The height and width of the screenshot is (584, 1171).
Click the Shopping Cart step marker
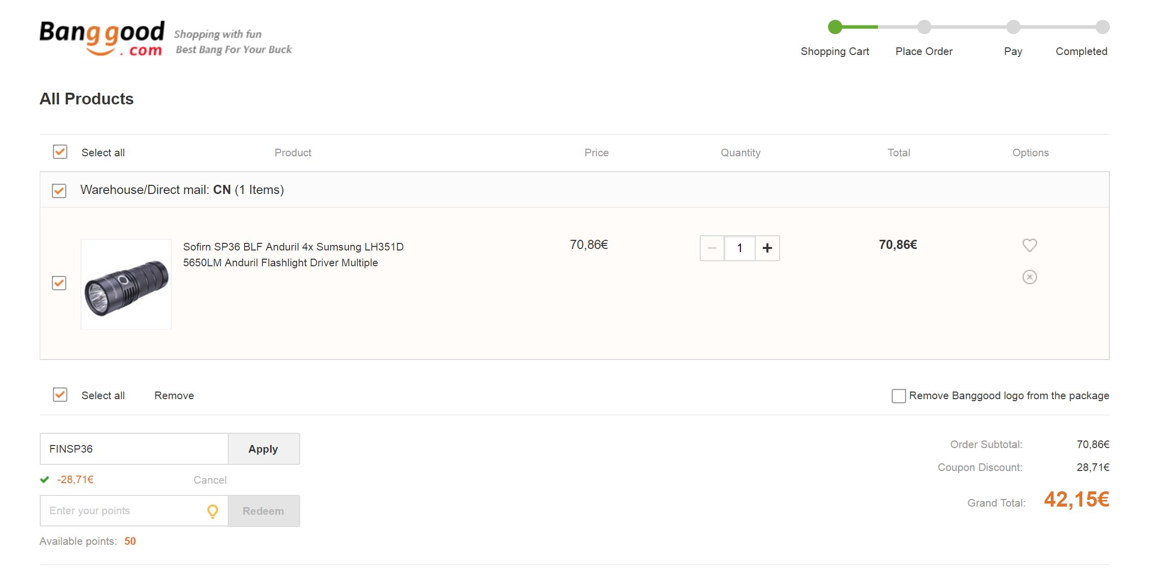pyautogui.click(x=835, y=27)
